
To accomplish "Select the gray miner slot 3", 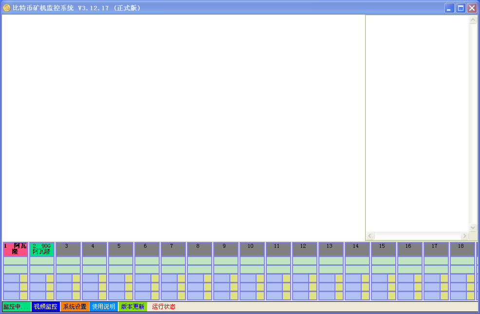I will (x=68, y=249).
